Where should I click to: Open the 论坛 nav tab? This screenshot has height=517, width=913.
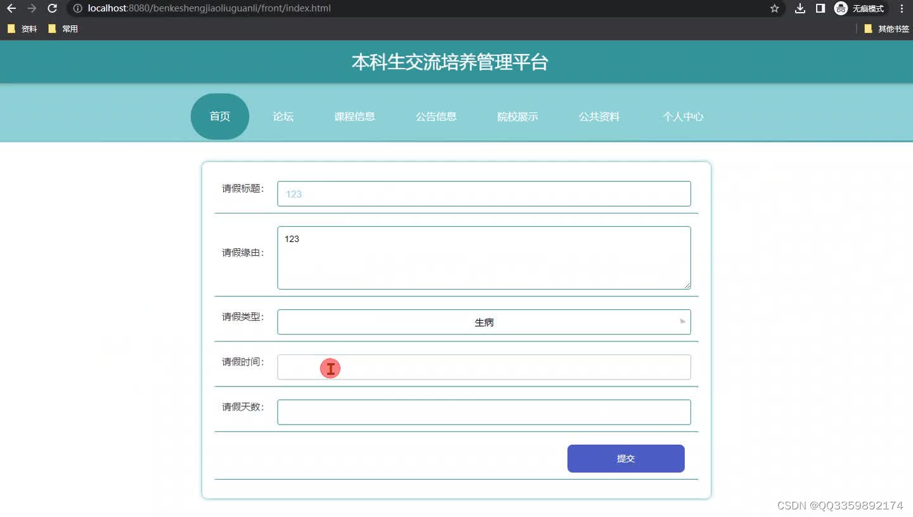point(283,117)
